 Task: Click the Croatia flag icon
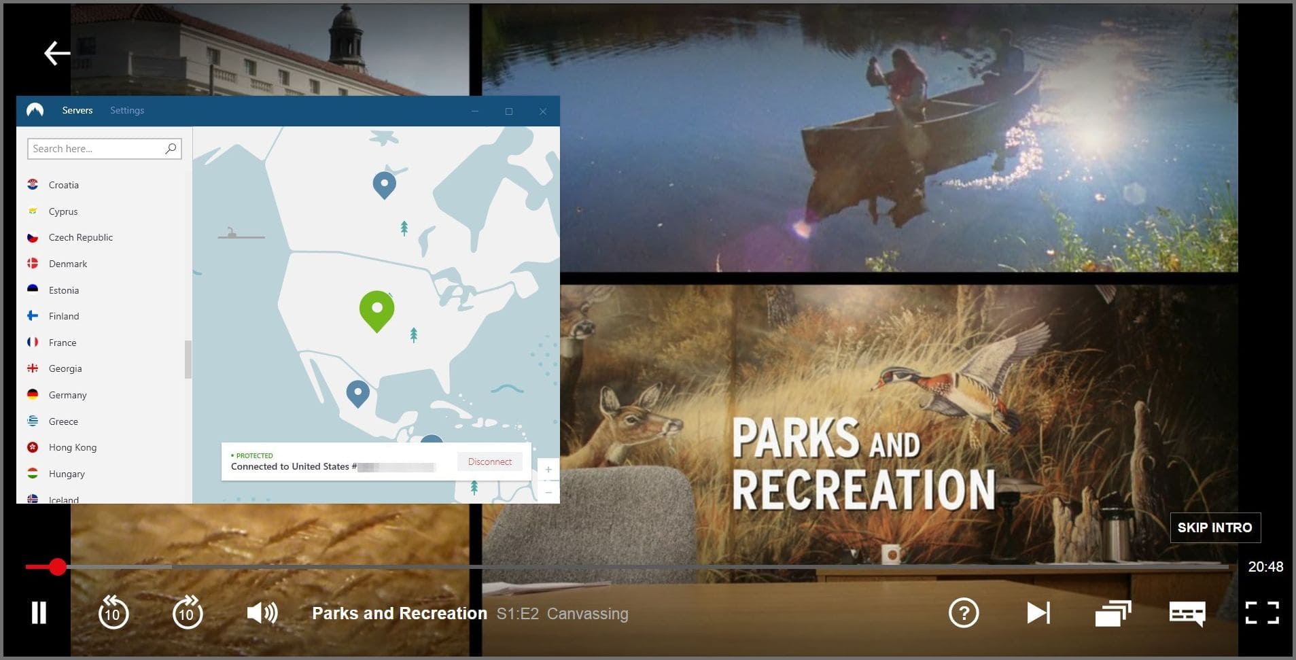[33, 184]
